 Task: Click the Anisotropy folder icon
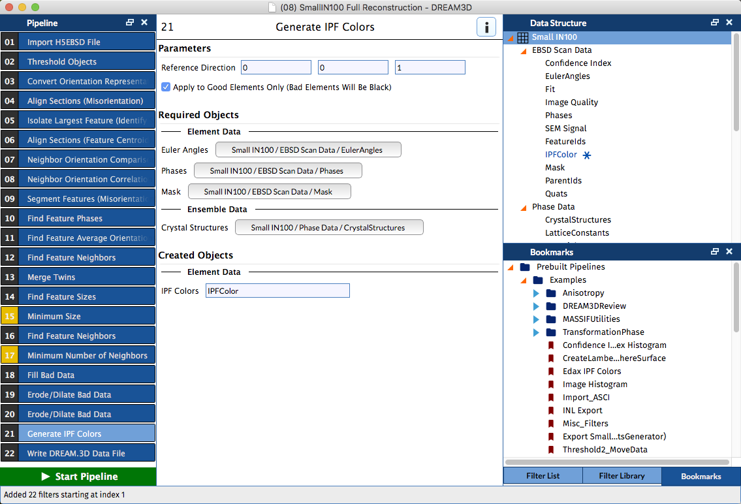tap(551, 293)
